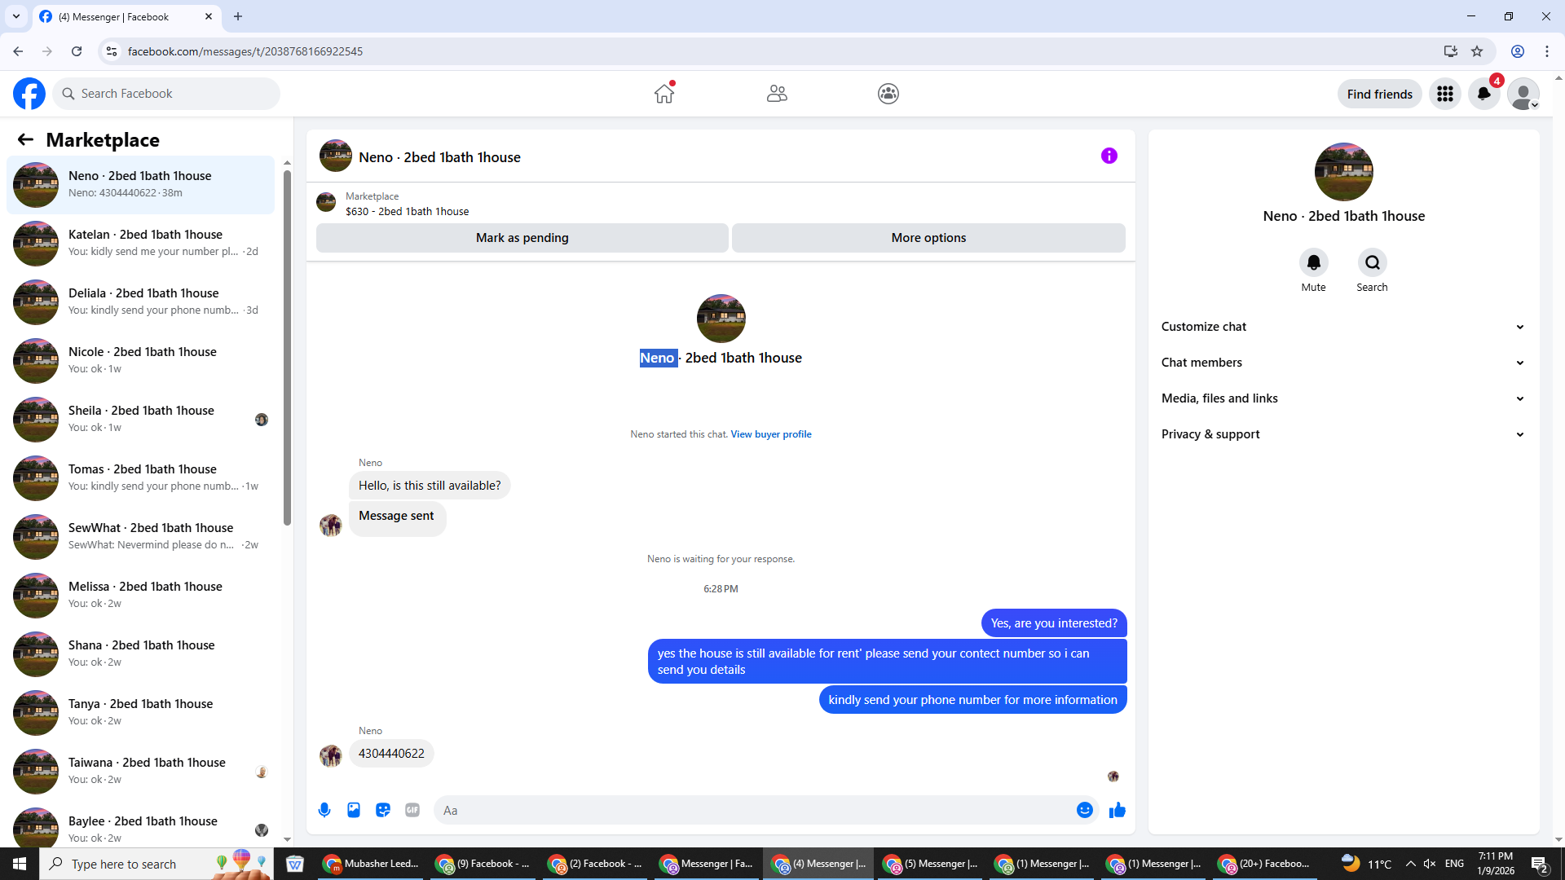The image size is (1565, 880).
Task: Click the voice clip microphone icon
Action: pos(324,810)
